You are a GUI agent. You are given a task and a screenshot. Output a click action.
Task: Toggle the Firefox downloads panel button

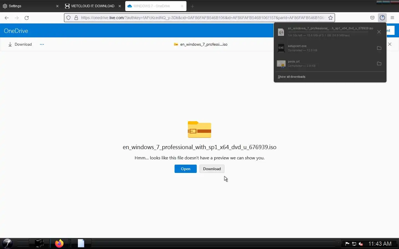(x=382, y=18)
